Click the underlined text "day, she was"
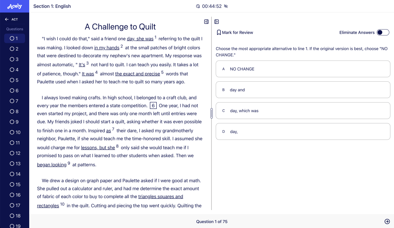 [140, 39]
